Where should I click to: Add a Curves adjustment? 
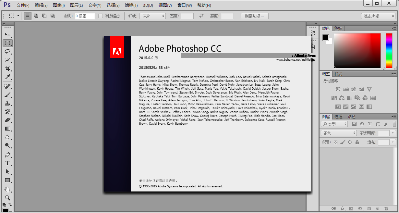click(x=354, y=89)
